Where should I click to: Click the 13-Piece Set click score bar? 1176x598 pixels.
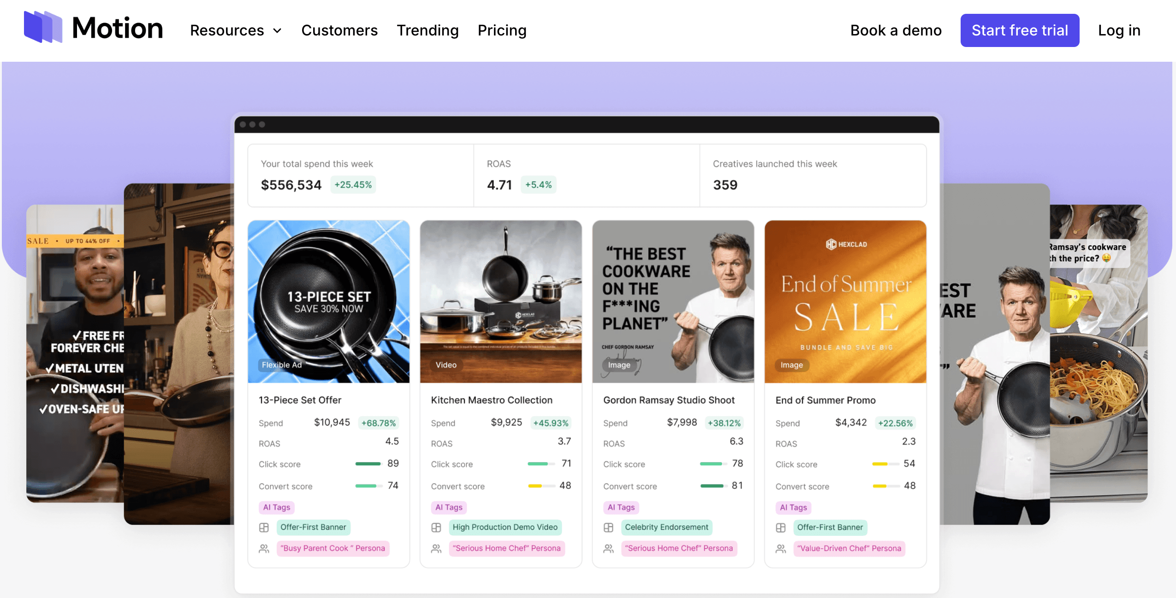point(368,464)
